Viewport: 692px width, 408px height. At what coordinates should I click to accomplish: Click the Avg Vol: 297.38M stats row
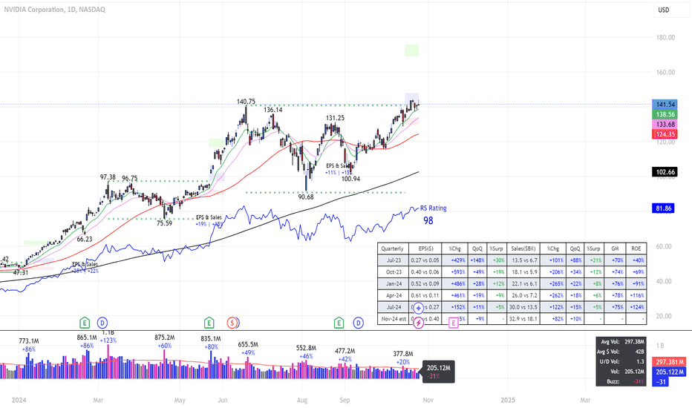(622, 342)
